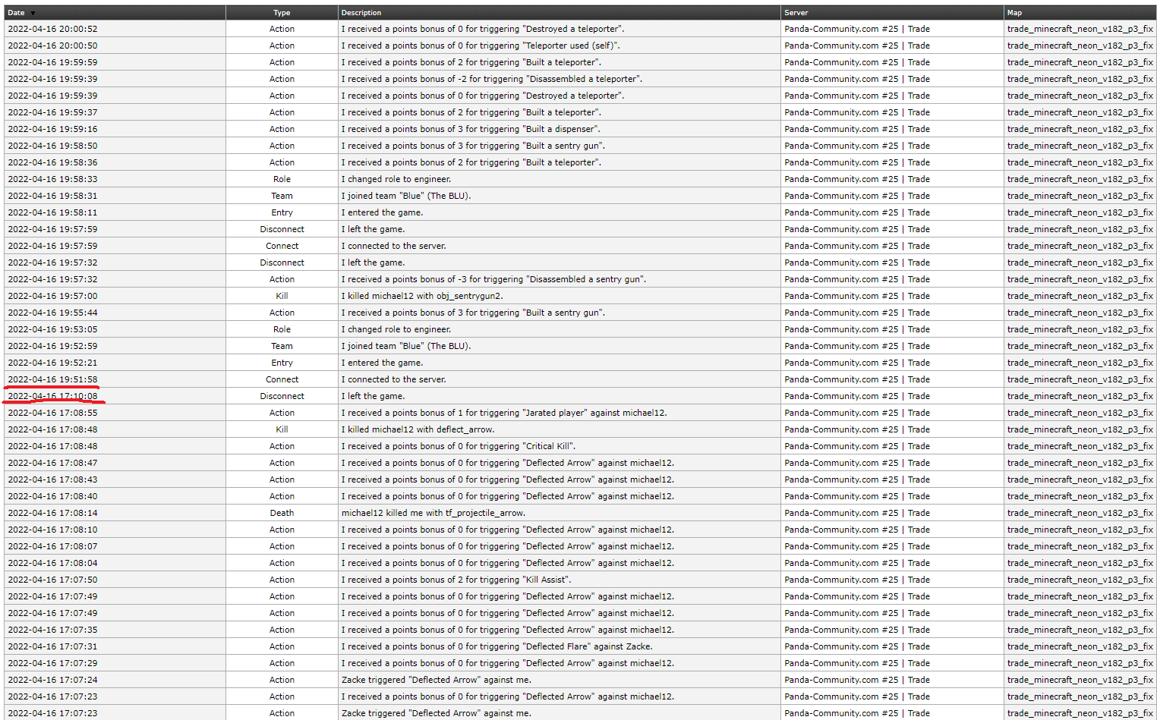1157x720 pixels.
Task: Click "I killed michael12 with deflect_arrow" entry
Action: tap(418, 429)
